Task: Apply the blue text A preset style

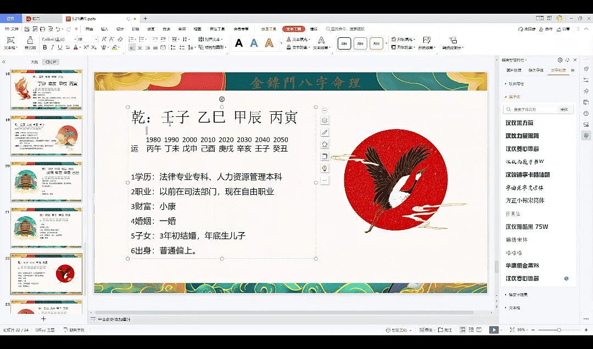Action: tap(254, 43)
